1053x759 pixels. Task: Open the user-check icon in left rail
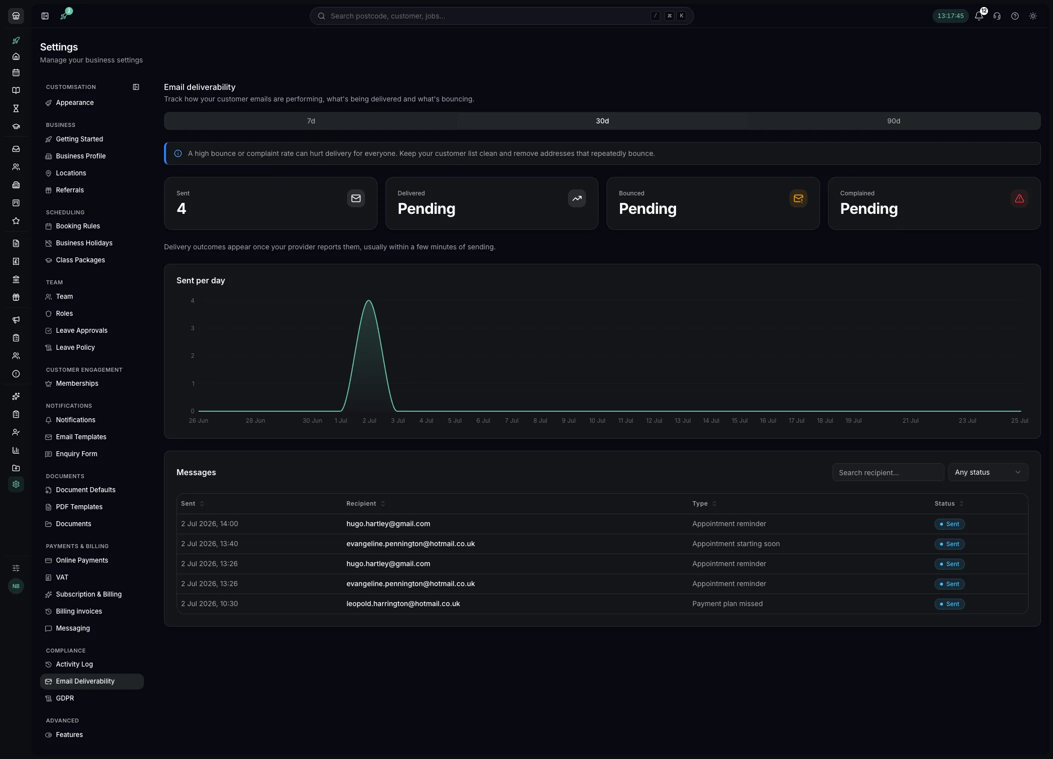click(16, 432)
